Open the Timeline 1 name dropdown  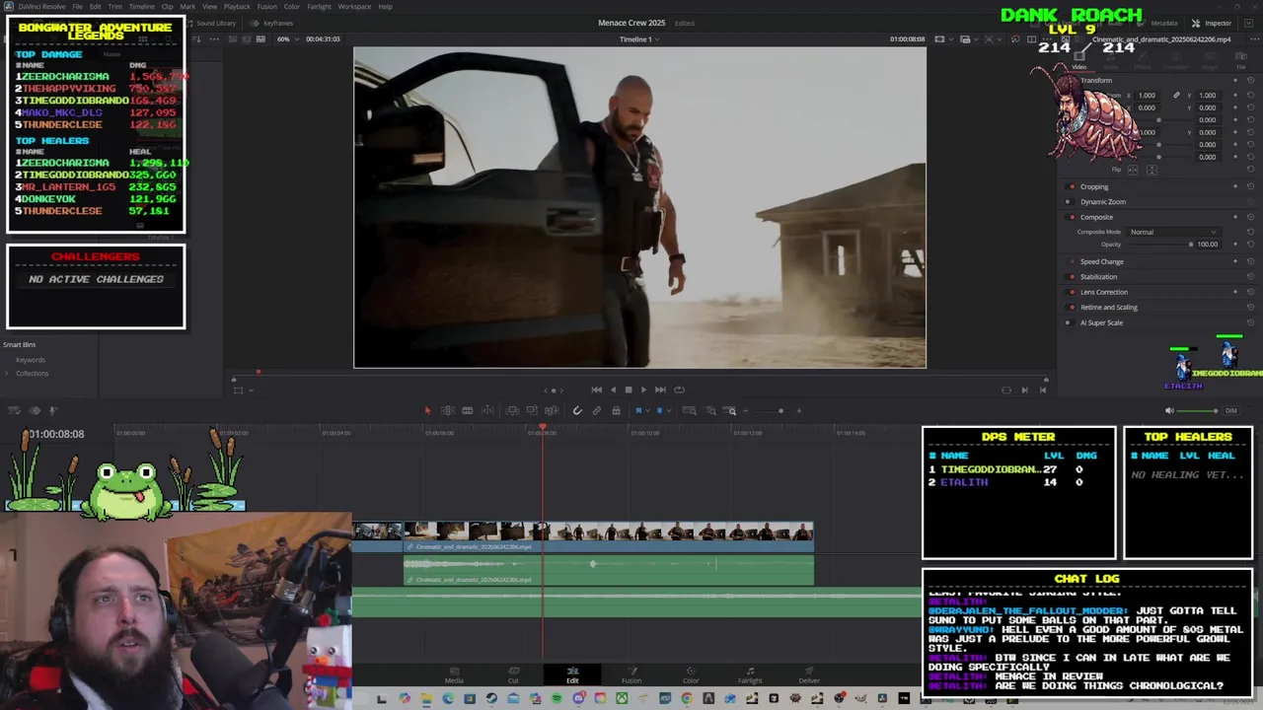coord(639,38)
